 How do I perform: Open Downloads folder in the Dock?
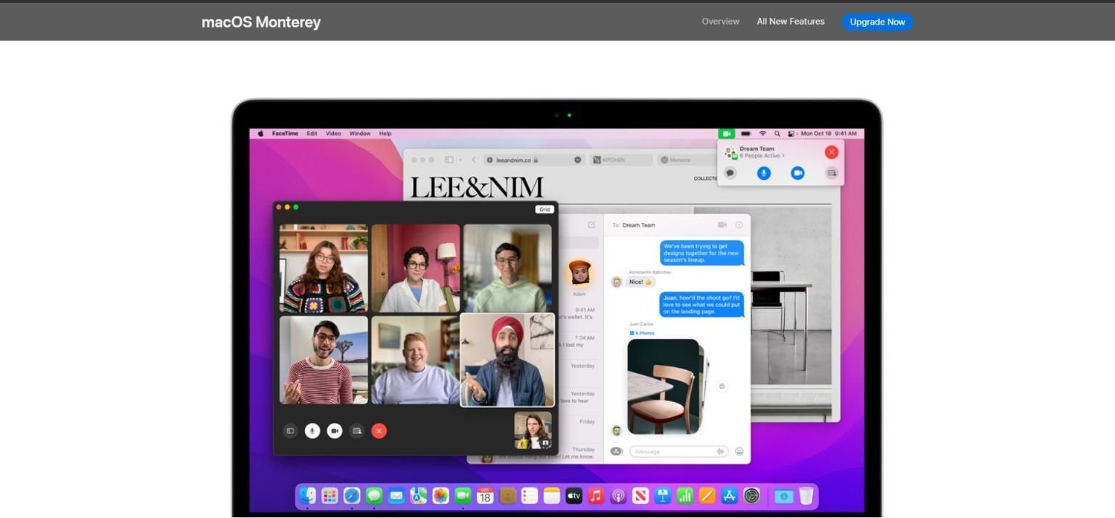click(x=783, y=496)
